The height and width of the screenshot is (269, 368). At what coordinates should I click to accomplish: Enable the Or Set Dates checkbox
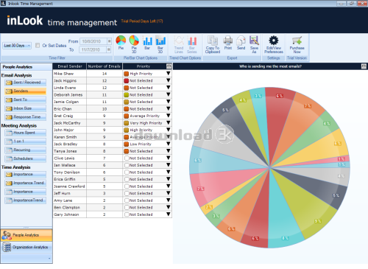pos(38,46)
